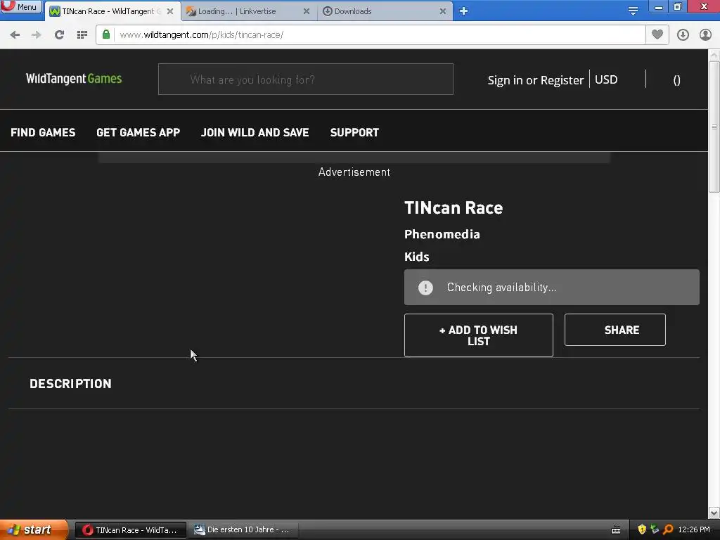This screenshot has width=720, height=540.
Task: Open JOIN WILD AND SAVE
Action: coord(255,133)
